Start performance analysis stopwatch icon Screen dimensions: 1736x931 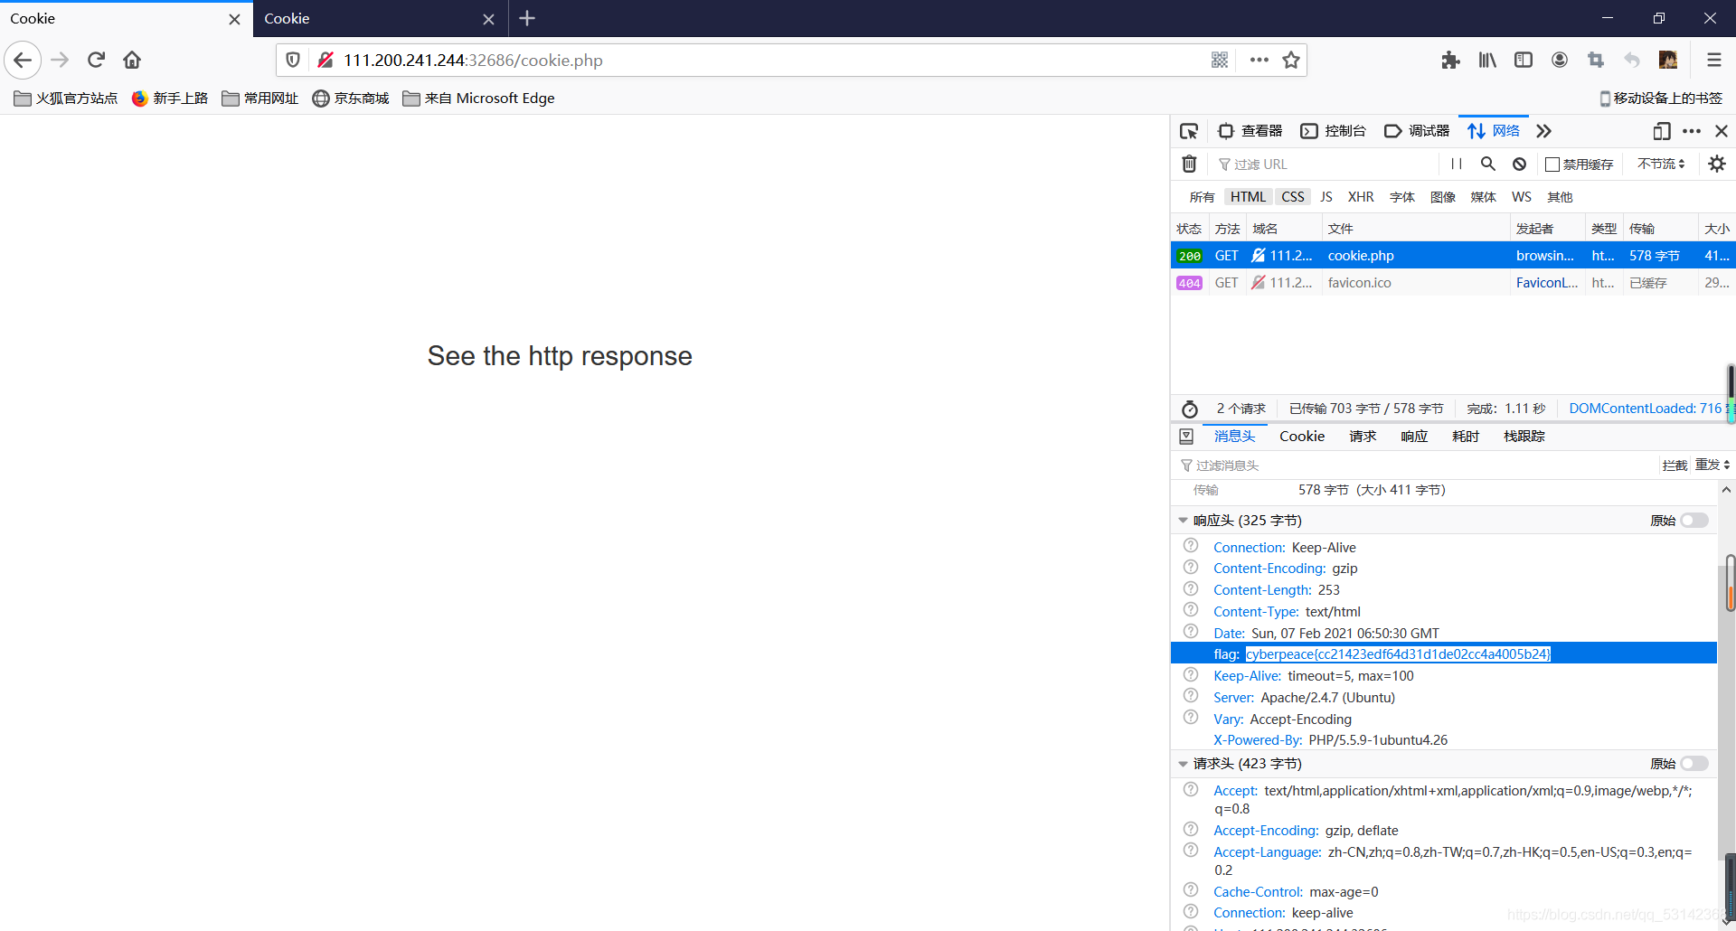1190,409
